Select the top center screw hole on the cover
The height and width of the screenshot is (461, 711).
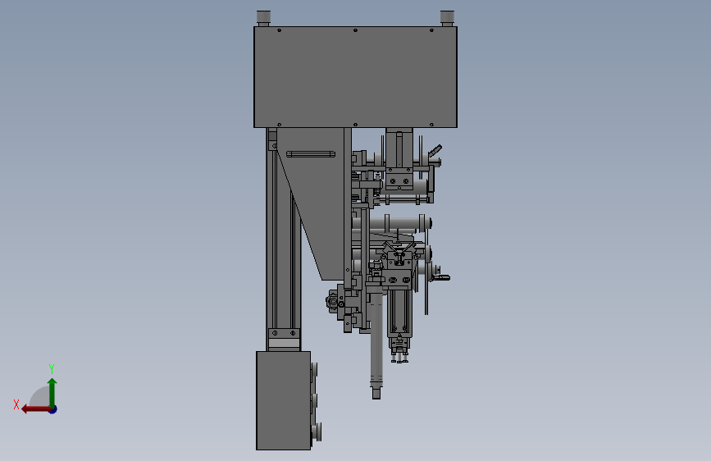click(x=356, y=30)
